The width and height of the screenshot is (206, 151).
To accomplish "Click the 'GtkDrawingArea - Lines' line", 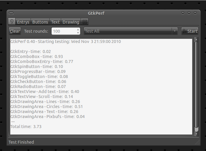I will point(45,102).
